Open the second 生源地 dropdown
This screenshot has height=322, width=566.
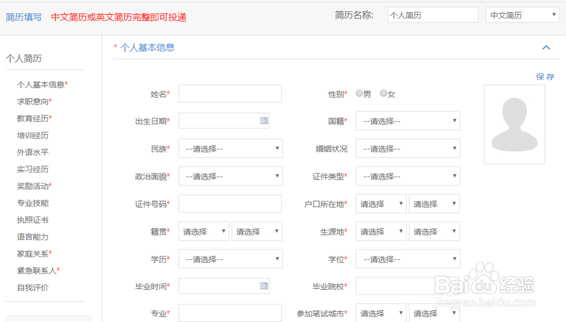point(434,231)
